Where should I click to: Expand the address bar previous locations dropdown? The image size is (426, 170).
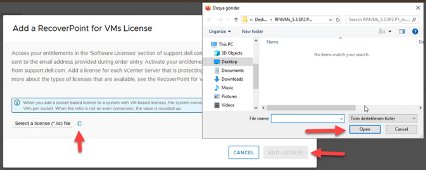(330, 20)
